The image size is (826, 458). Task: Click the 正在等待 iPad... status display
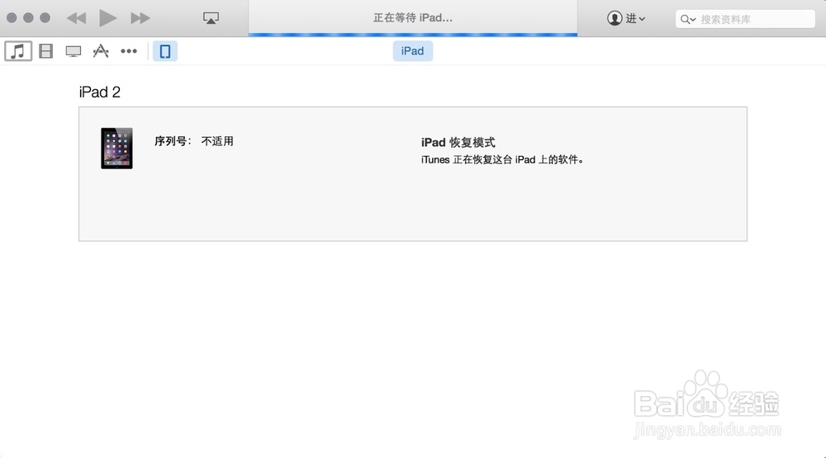point(413,18)
